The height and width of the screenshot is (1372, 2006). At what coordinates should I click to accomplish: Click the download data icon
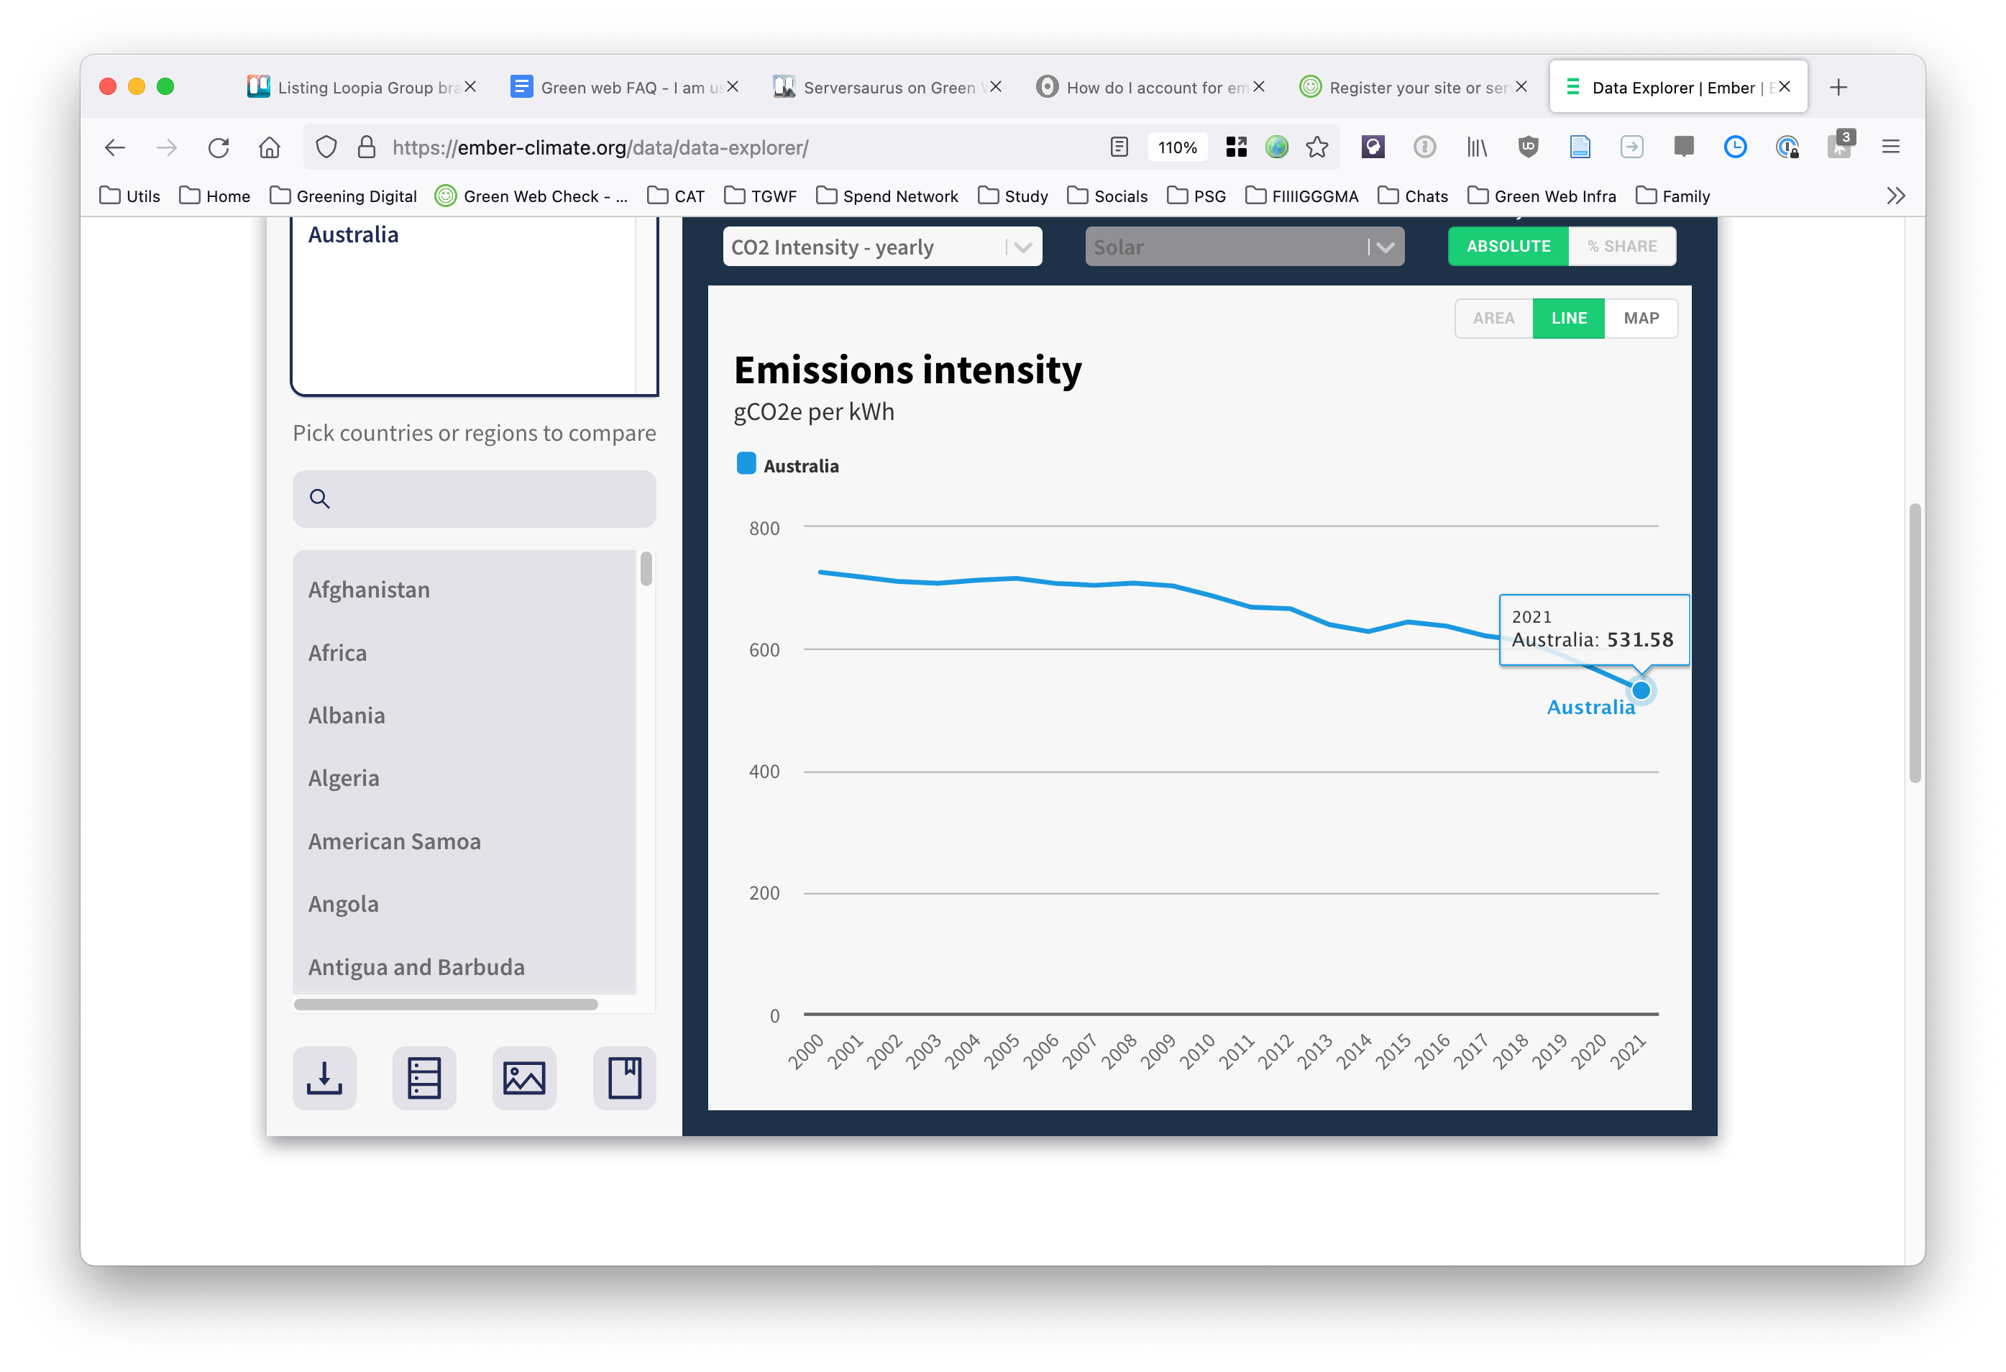coord(324,1078)
